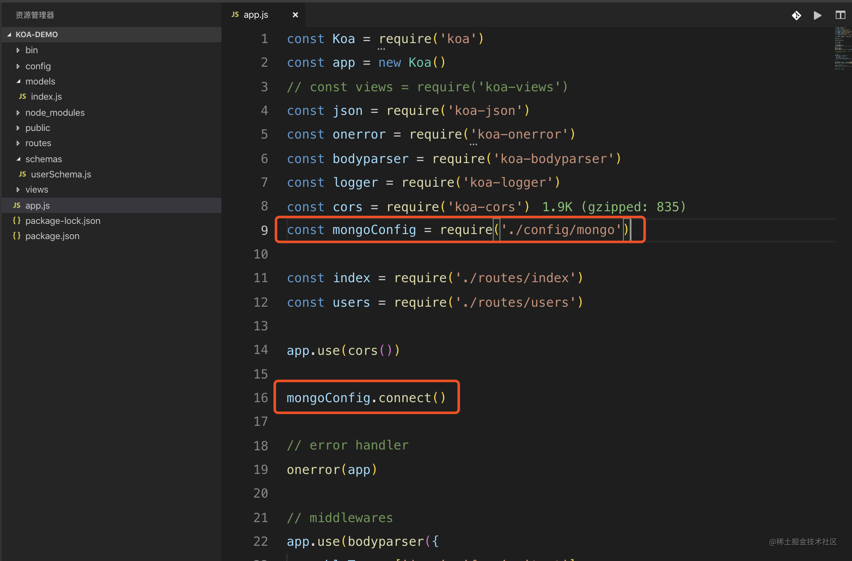Select the node_modules folder label

(55, 113)
